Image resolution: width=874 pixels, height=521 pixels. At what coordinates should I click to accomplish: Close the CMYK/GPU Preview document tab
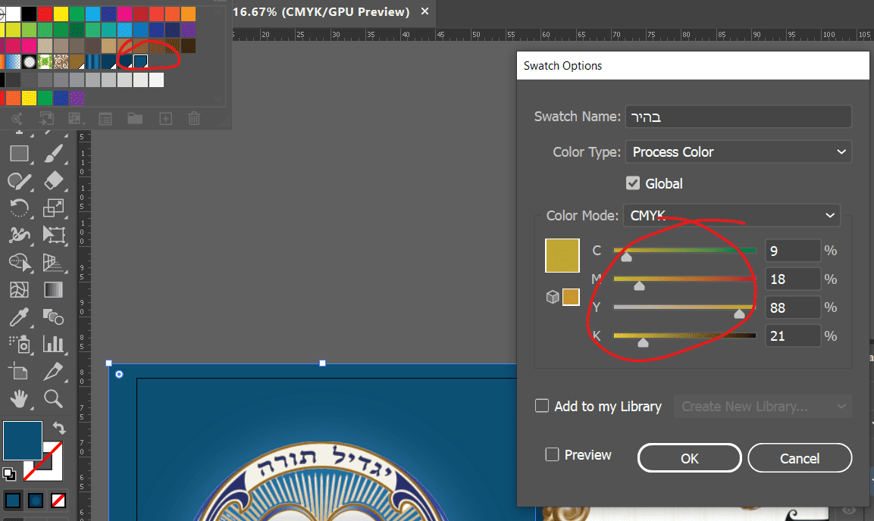[424, 11]
